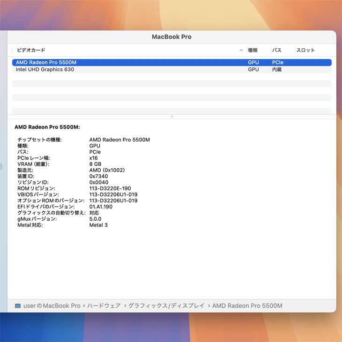Sort by the バス column header

tap(277, 50)
